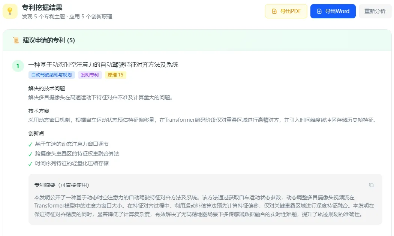
Task: Click the copy icon in 专利摘要 box
Action: point(371,185)
